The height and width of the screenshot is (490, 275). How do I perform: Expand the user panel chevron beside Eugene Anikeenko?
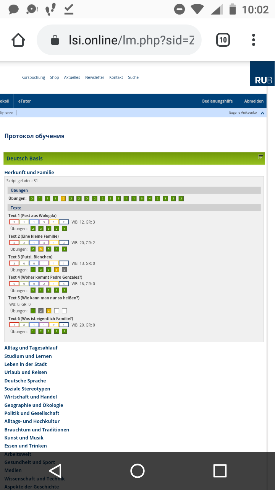point(262,113)
